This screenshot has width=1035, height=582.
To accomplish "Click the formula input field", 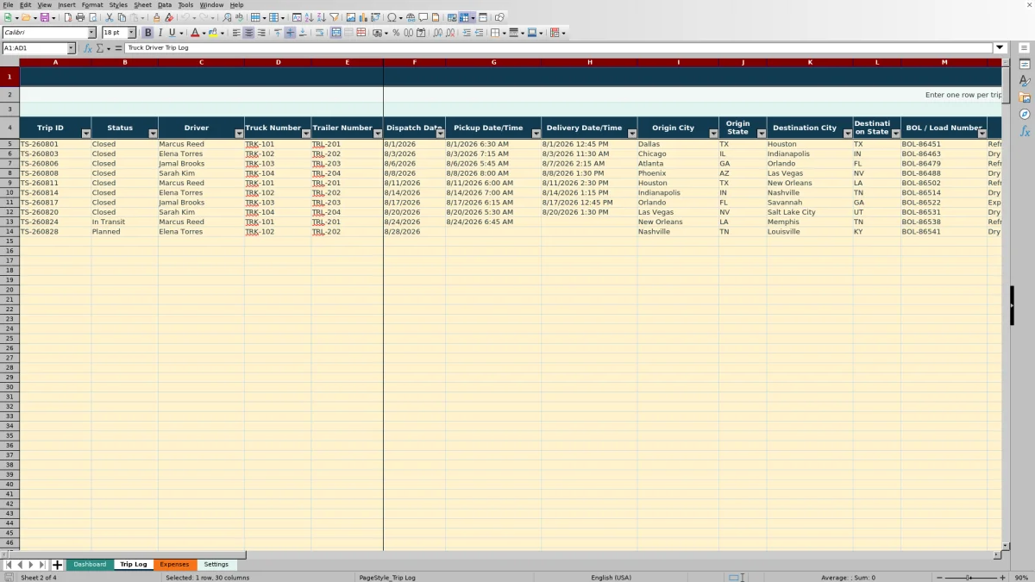I will [x=559, y=48].
